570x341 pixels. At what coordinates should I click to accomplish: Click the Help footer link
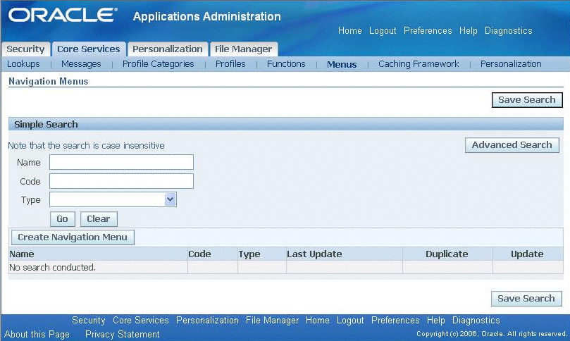pos(436,321)
